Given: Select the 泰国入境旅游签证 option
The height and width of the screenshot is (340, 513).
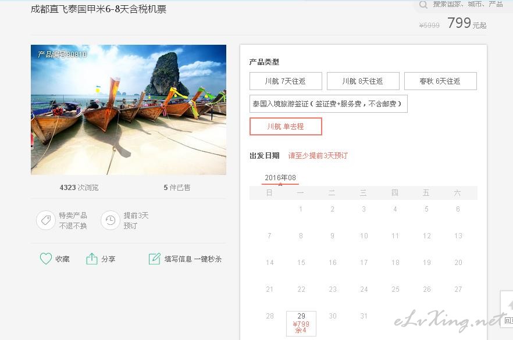Looking at the screenshot, I should [329, 104].
